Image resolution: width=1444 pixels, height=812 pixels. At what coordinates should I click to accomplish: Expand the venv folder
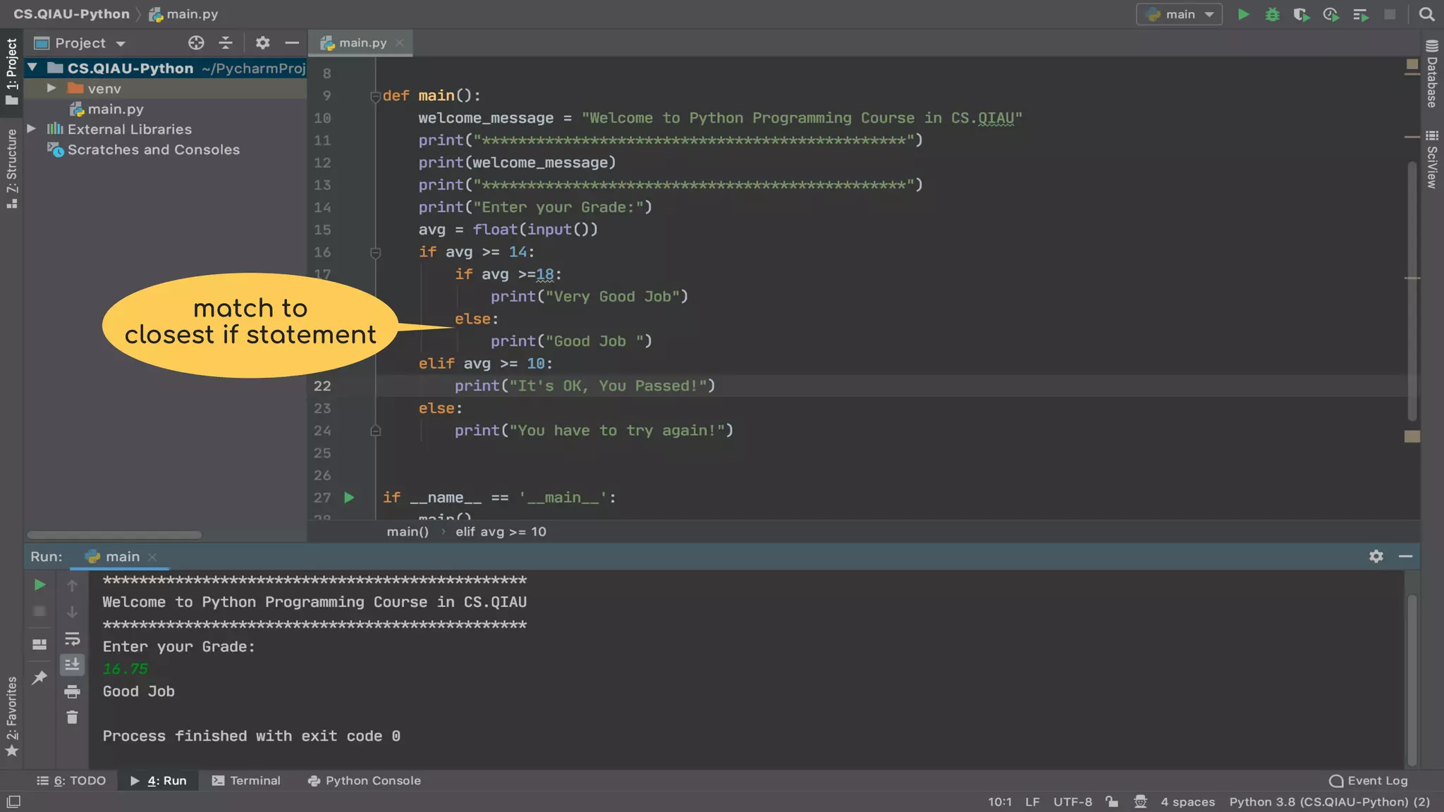(x=51, y=88)
